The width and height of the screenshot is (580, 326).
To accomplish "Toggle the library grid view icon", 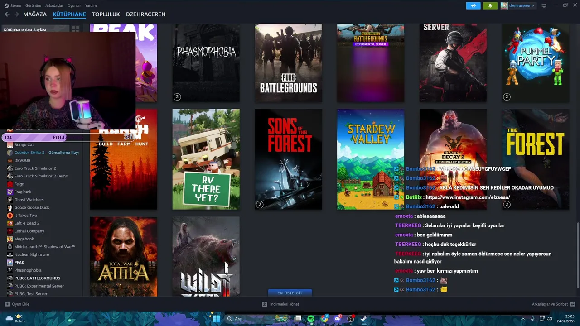I will tap(75, 29).
